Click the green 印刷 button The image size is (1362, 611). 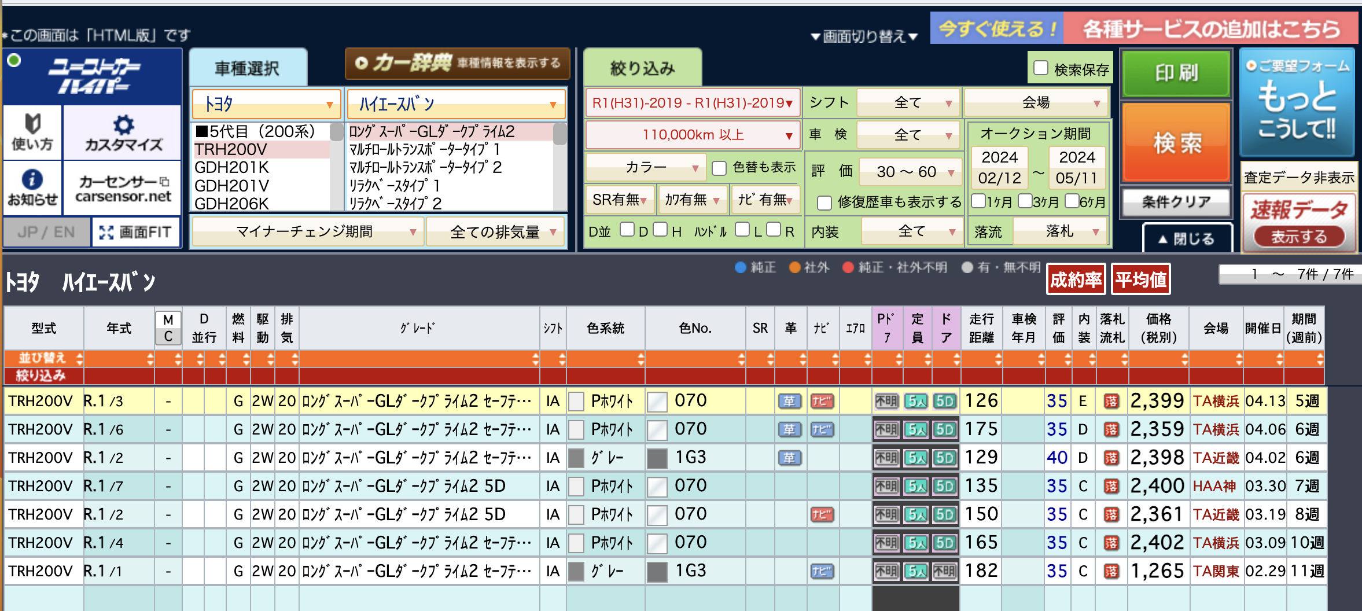tap(1176, 73)
